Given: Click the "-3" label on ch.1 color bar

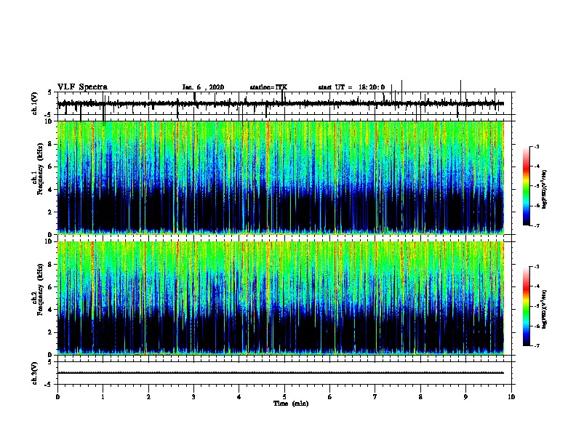Looking at the screenshot, I should click(x=536, y=147).
